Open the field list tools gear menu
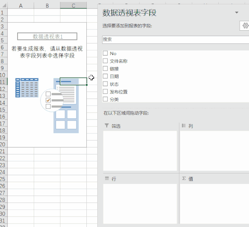 245,26
